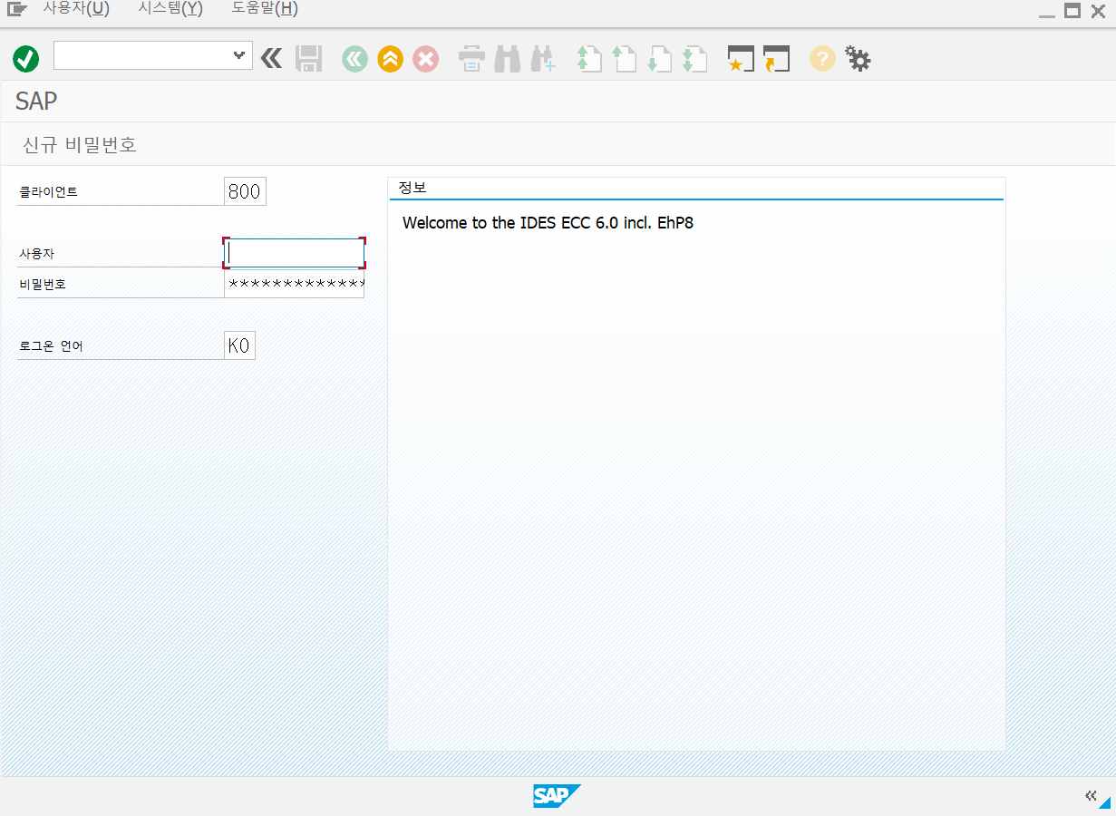Click the Help question mark icon
This screenshot has height=816, width=1116.
(x=821, y=58)
